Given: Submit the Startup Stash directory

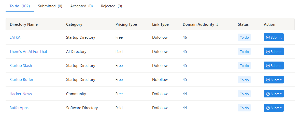Looking at the screenshot, I should click(274, 65).
